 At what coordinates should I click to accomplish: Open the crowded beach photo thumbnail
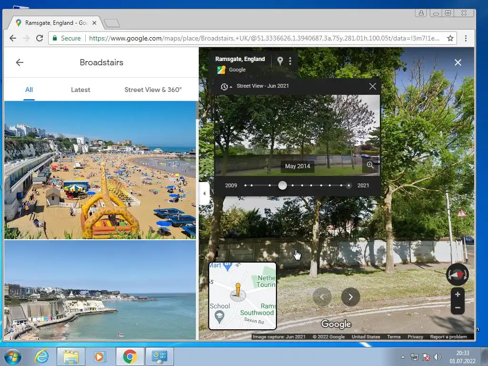click(x=100, y=170)
